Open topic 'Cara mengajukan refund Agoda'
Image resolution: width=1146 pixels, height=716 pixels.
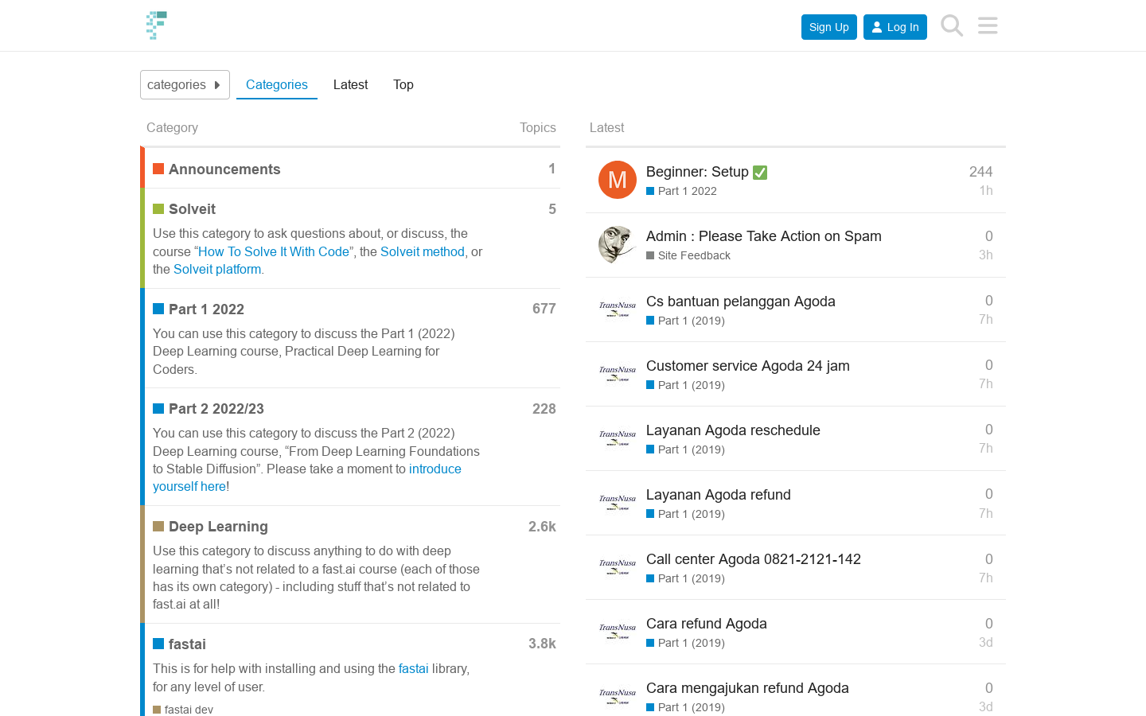(x=747, y=688)
